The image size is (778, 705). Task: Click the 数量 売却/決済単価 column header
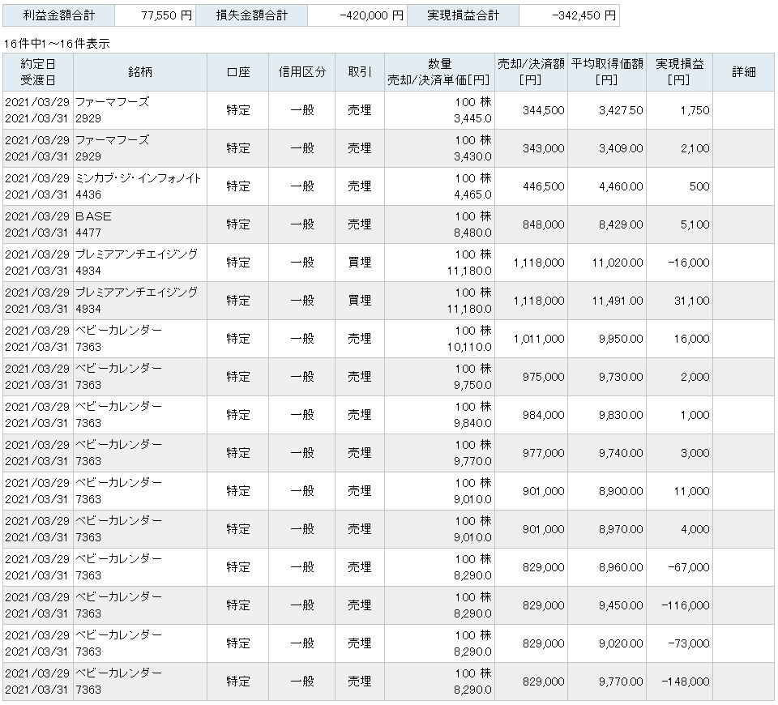pos(439,72)
